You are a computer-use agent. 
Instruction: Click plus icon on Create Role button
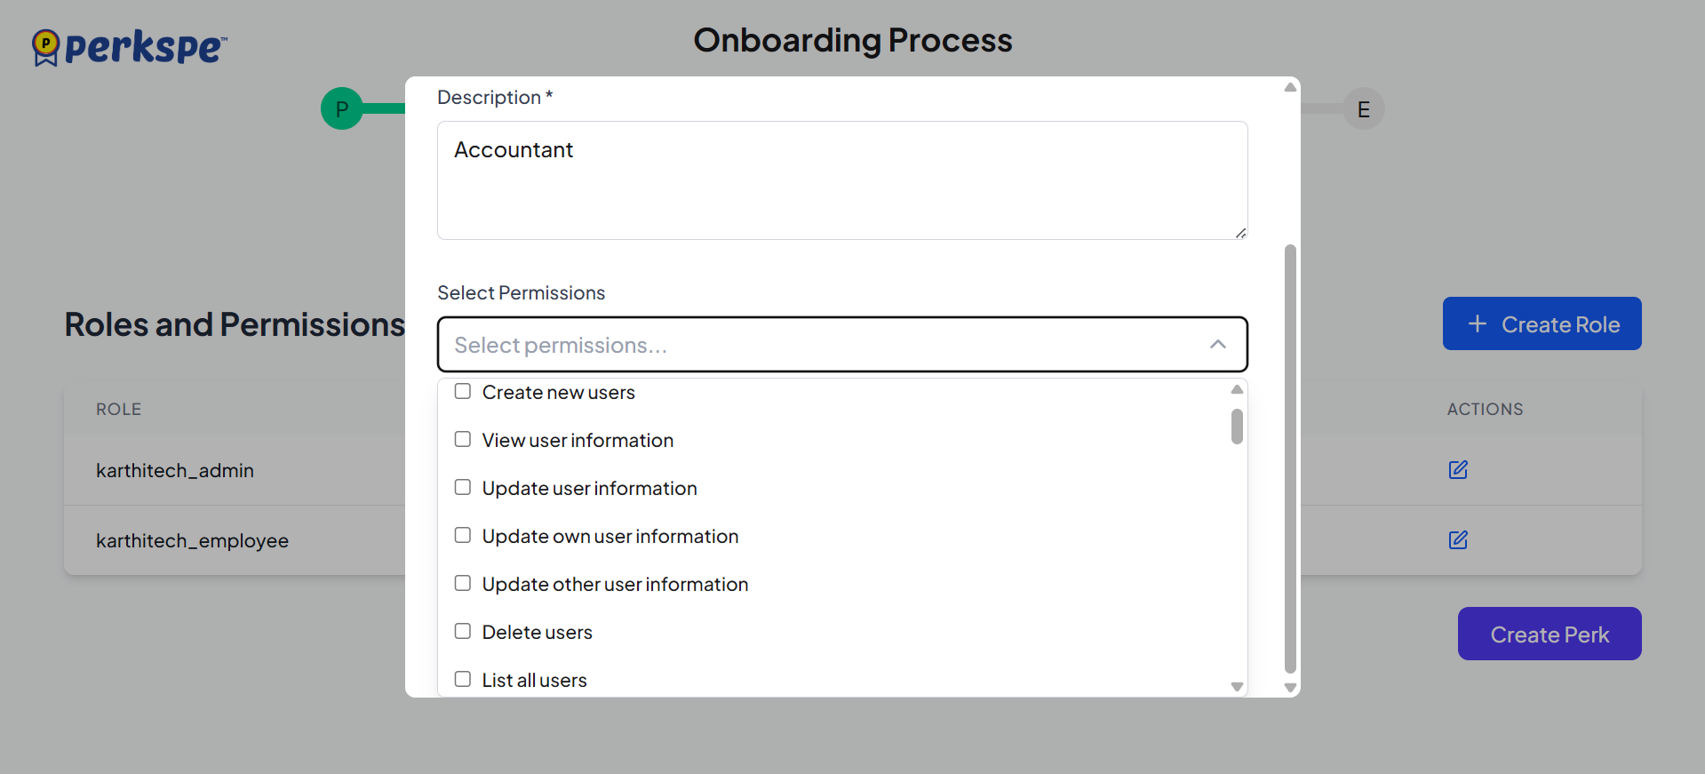pyautogui.click(x=1478, y=324)
